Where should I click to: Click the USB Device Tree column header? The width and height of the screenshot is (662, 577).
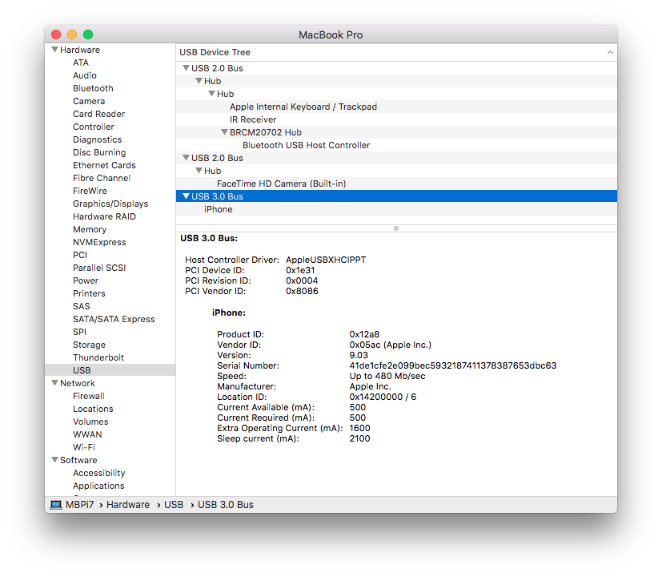tap(396, 52)
